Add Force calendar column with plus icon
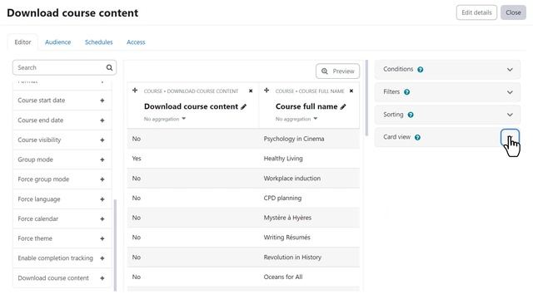 pyautogui.click(x=102, y=219)
